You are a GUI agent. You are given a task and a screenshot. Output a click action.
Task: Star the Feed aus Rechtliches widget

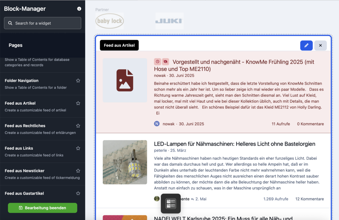pos(78,126)
